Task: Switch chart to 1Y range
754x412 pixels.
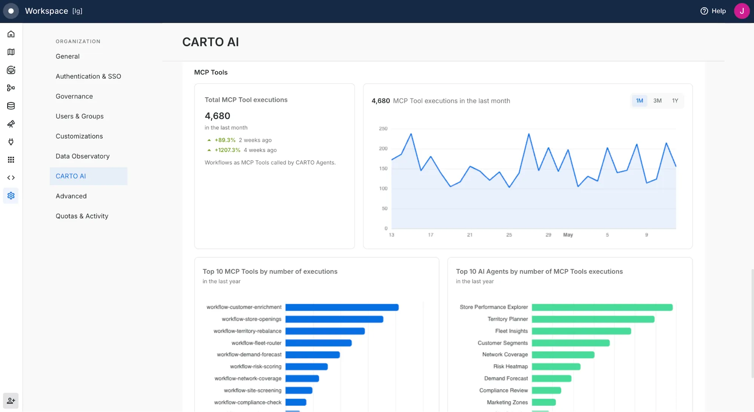Action: [675, 101]
